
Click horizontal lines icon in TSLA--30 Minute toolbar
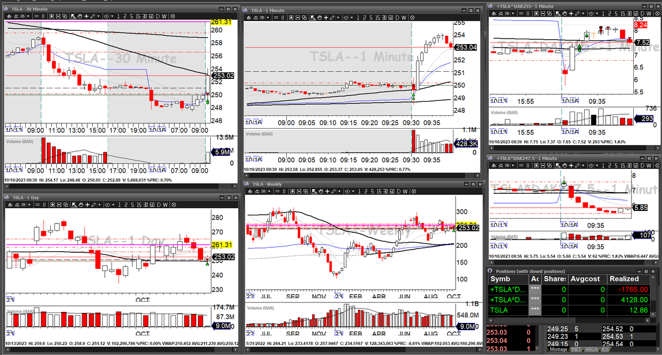[x=36, y=16]
